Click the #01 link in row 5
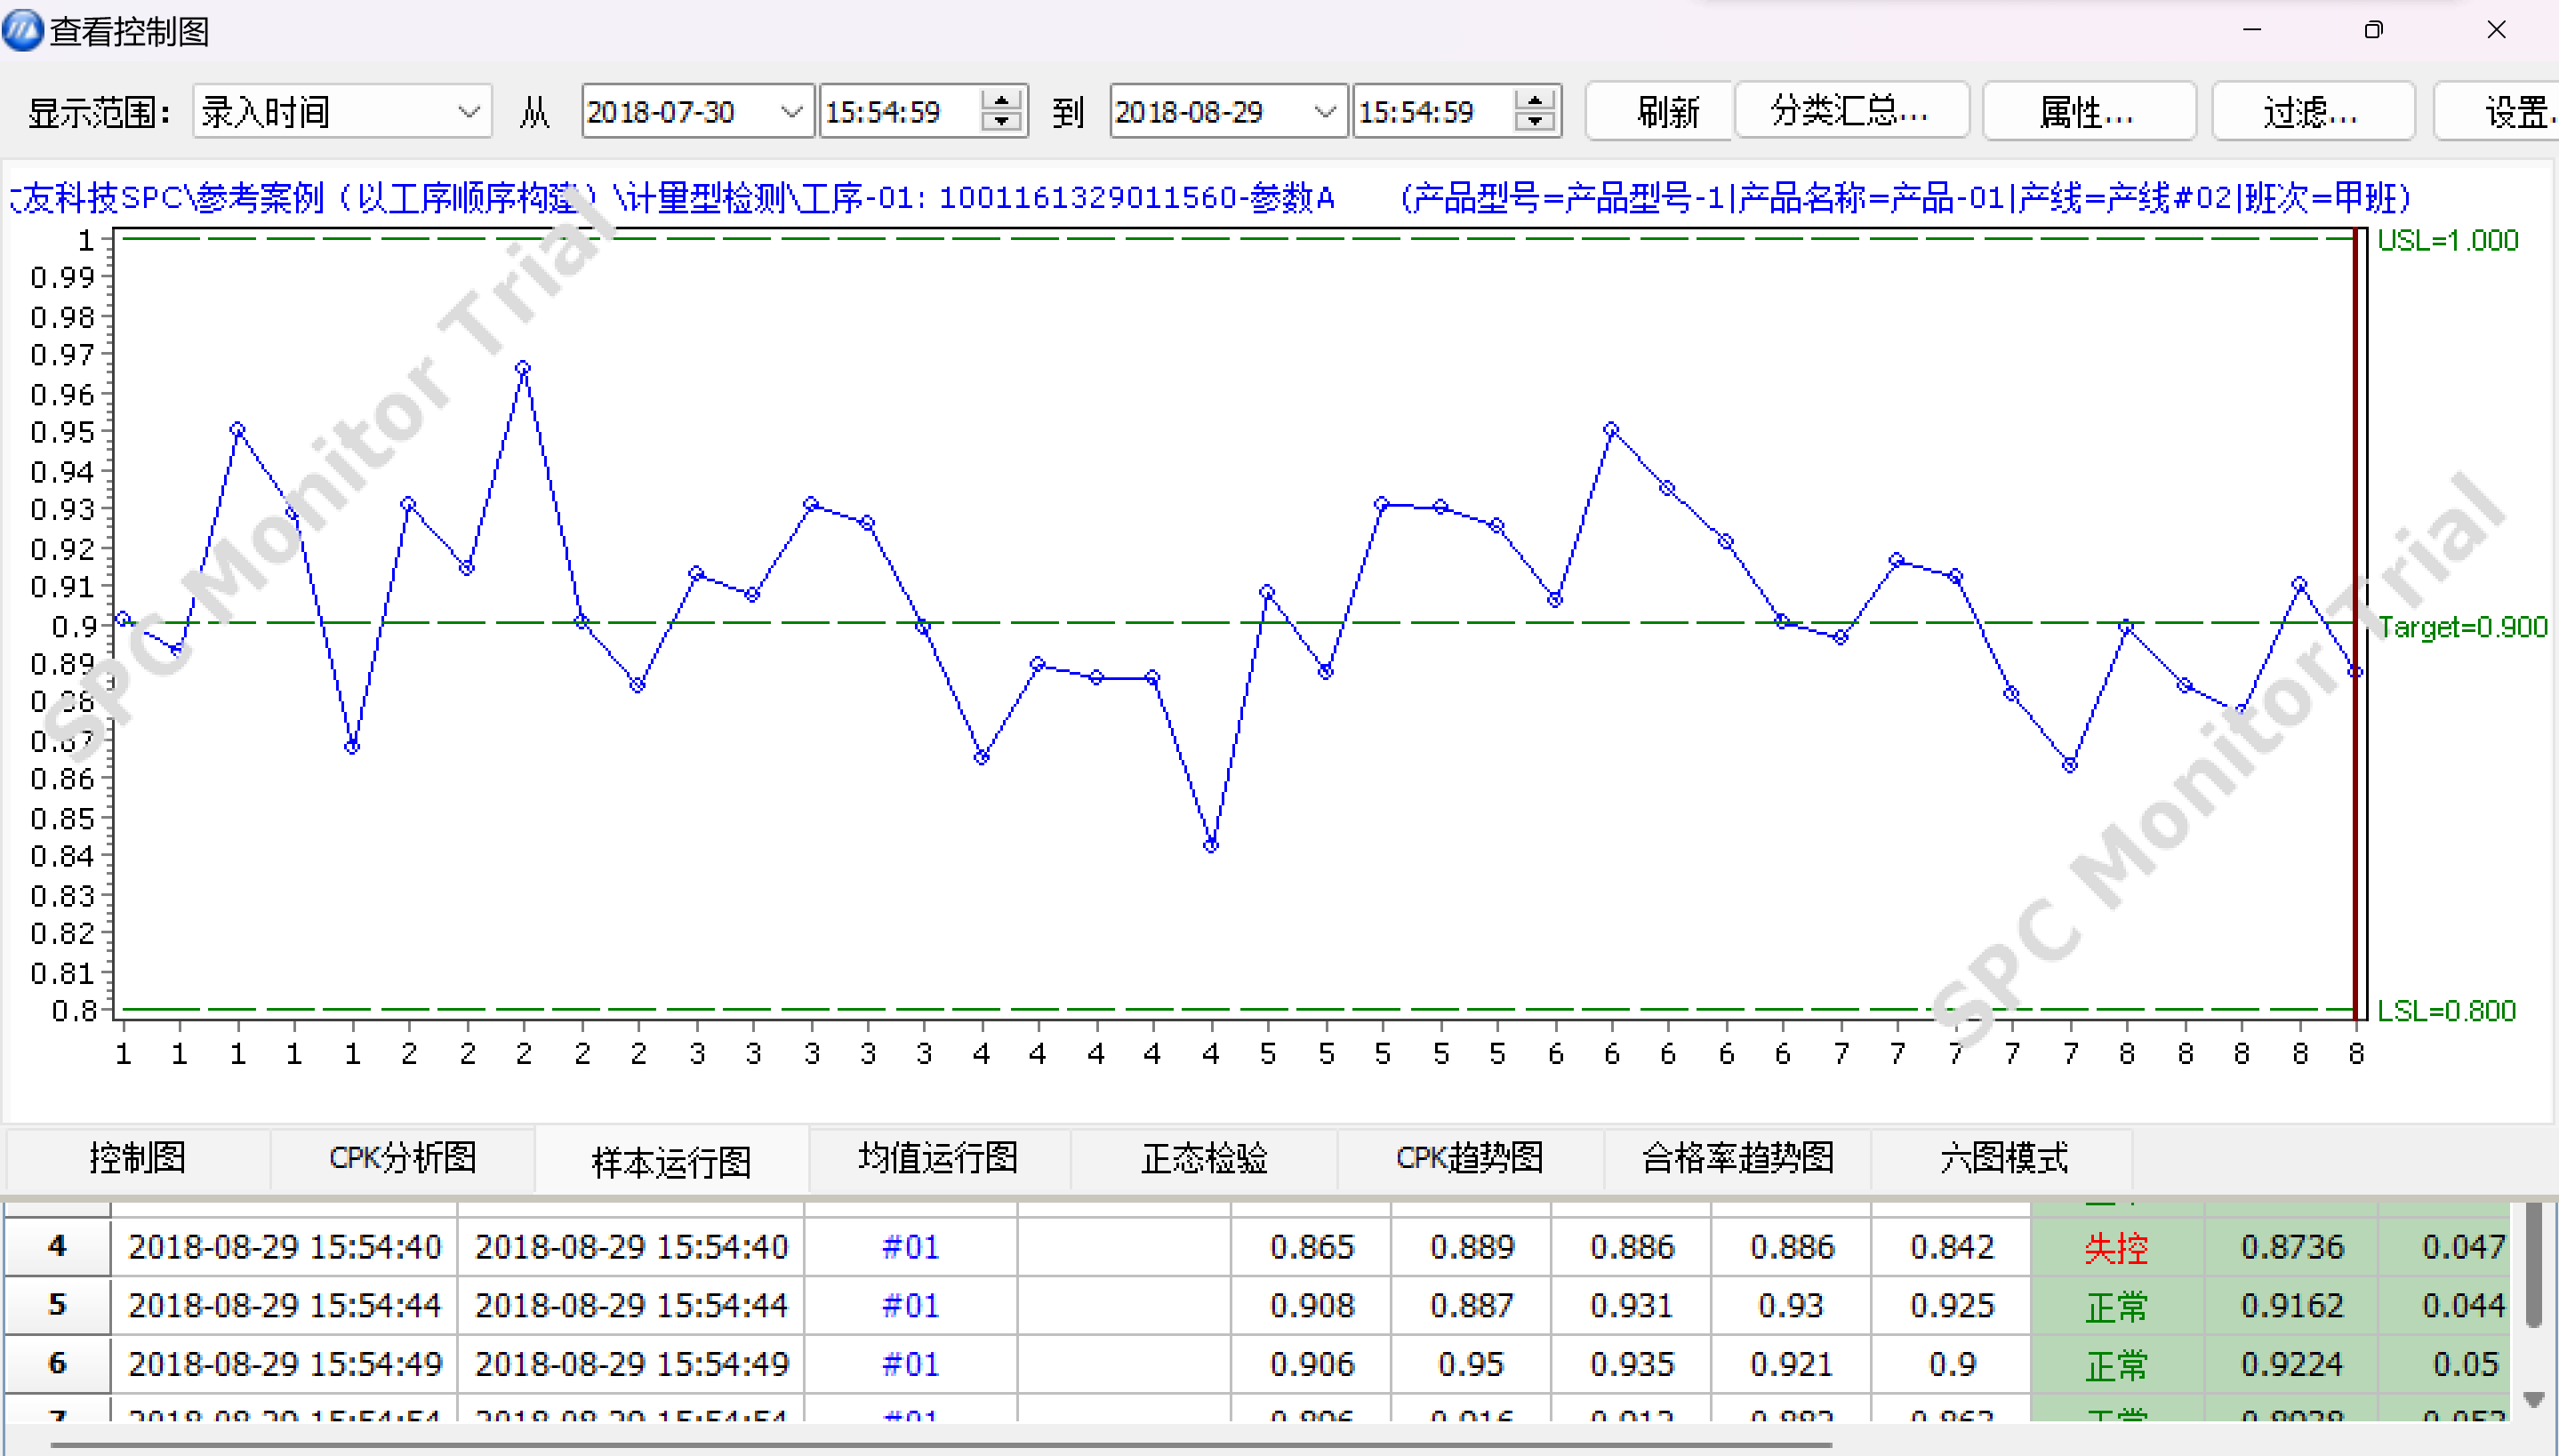The height and width of the screenshot is (1456, 2559). pyautogui.click(x=910, y=1305)
